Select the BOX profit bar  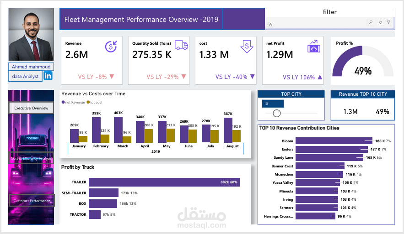(103, 203)
